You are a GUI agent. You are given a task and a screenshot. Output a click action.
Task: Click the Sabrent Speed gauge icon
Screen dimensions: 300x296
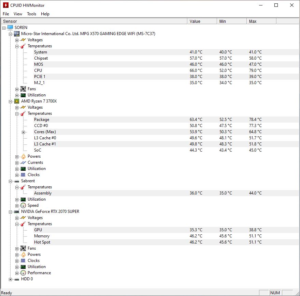click(23, 205)
